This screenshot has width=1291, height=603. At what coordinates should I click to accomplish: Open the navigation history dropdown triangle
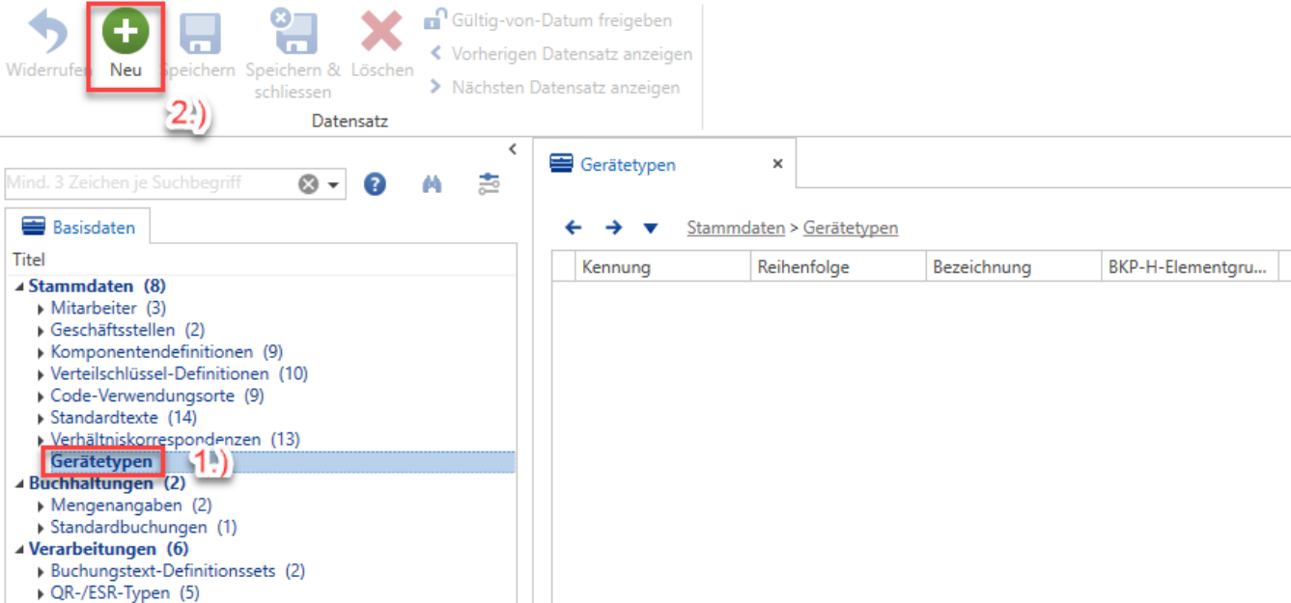[x=651, y=229]
